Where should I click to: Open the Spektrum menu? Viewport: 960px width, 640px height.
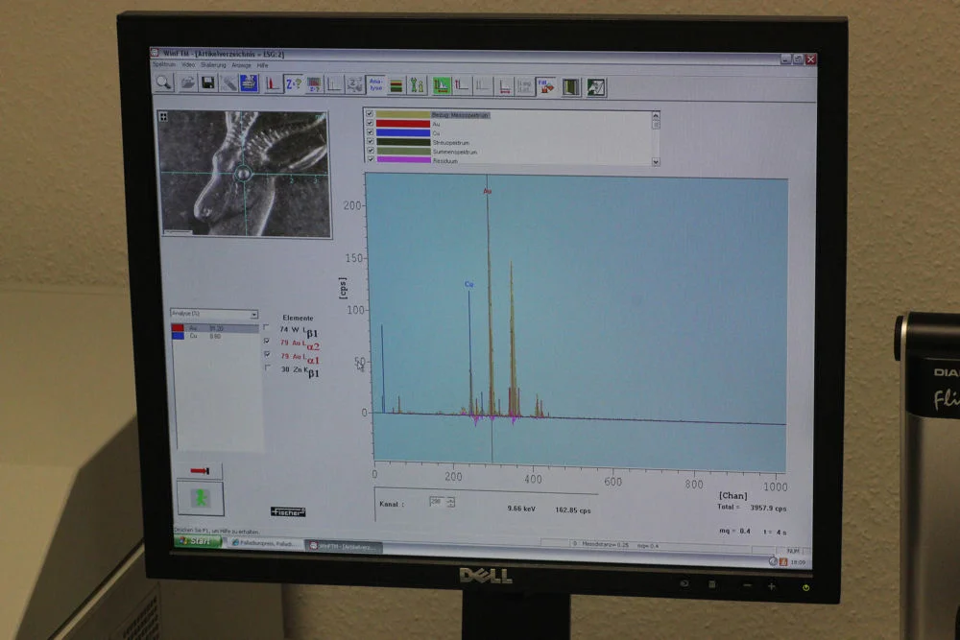(164, 64)
